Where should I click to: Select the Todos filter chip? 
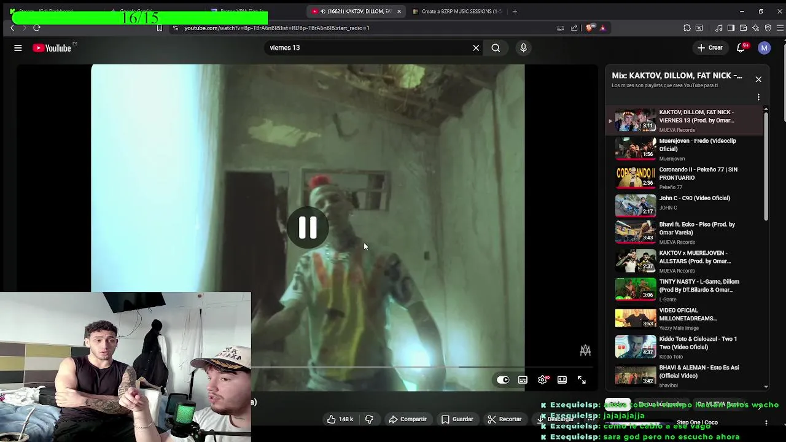point(618,405)
